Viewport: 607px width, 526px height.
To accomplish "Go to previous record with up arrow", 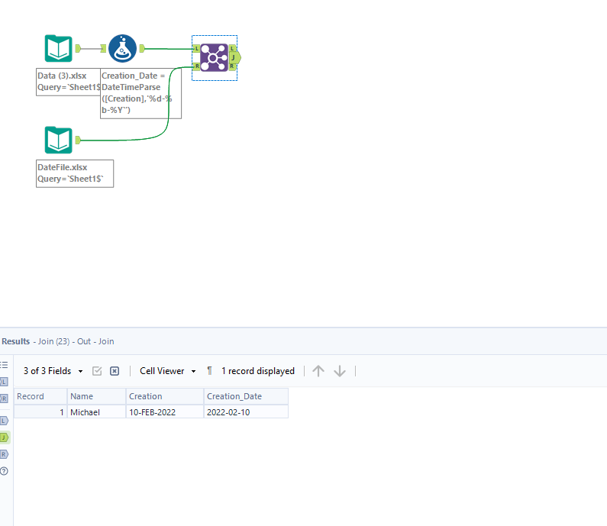I will pyautogui.click(x=318, y=371).
